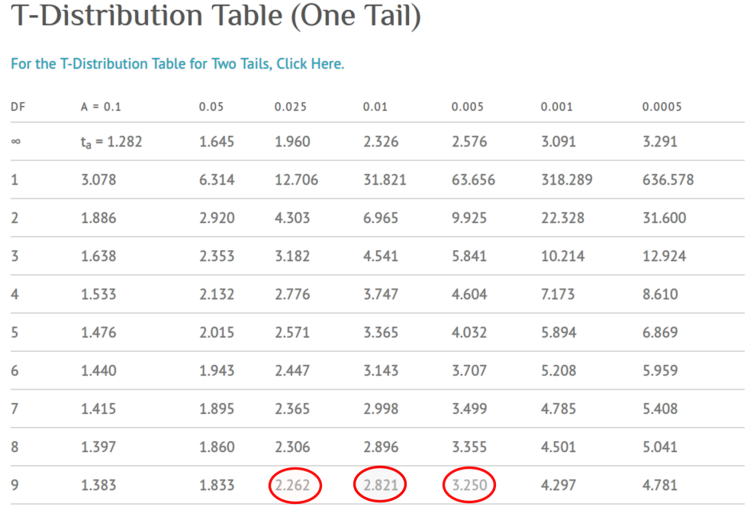Viewport: 747px width, 507px height.
Task: Select the 0.0005 column header
Action: (662, 107)
